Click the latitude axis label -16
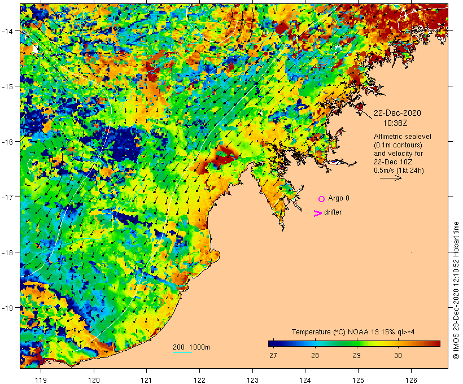The height and width of the screenshot is (384, 463). (x=7, y=142)
